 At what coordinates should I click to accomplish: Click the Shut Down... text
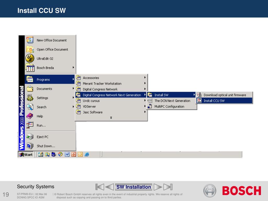tap(46, 146)
